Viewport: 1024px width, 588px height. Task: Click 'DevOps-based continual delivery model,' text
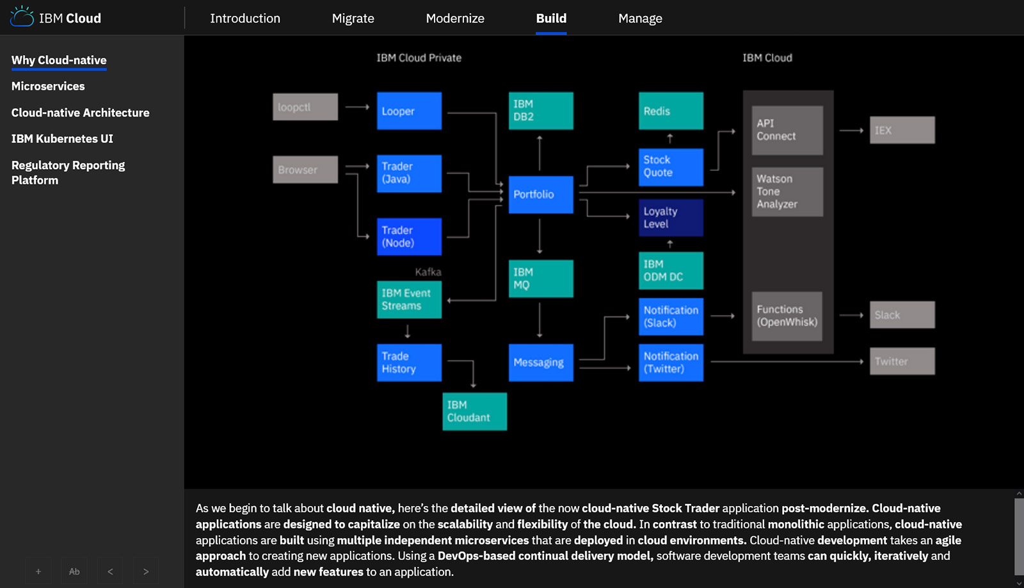pyautogui.click(x=545, y=556)
